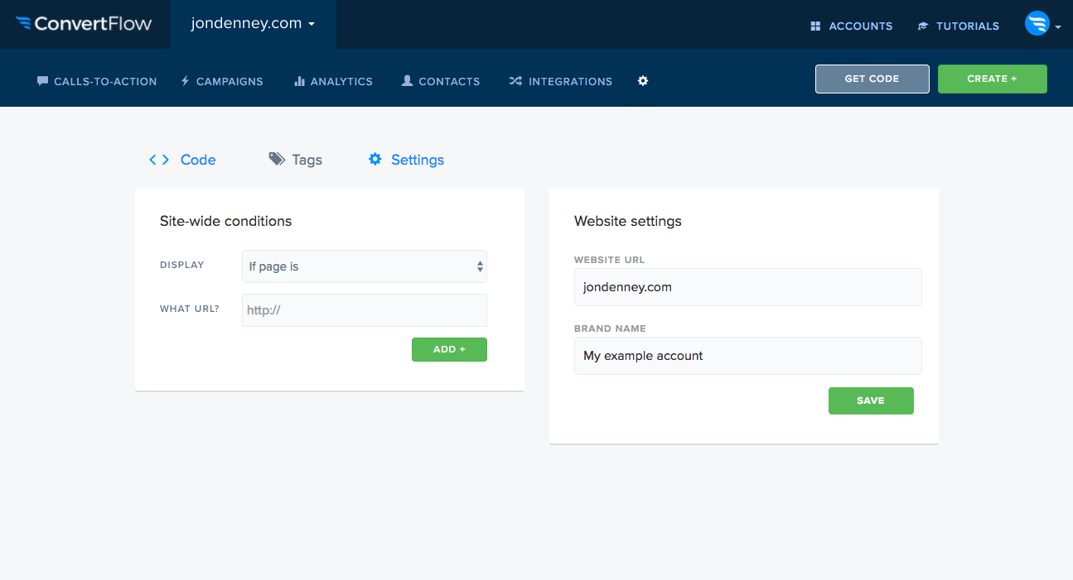Go to Calls-to-Action menu

coord(97,81)
